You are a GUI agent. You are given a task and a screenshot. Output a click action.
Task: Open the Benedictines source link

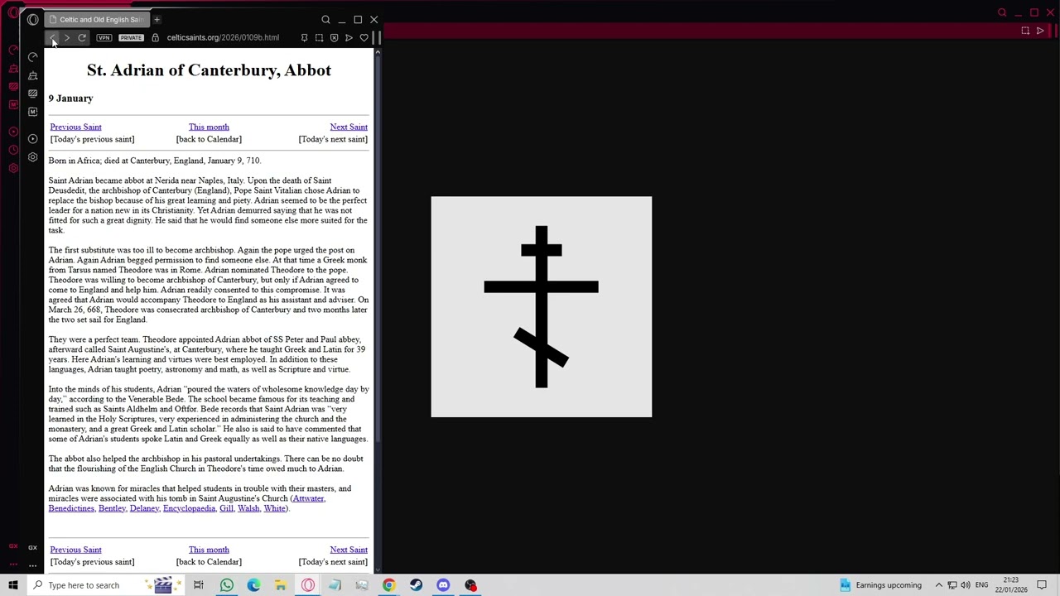(x=71, y=508)
